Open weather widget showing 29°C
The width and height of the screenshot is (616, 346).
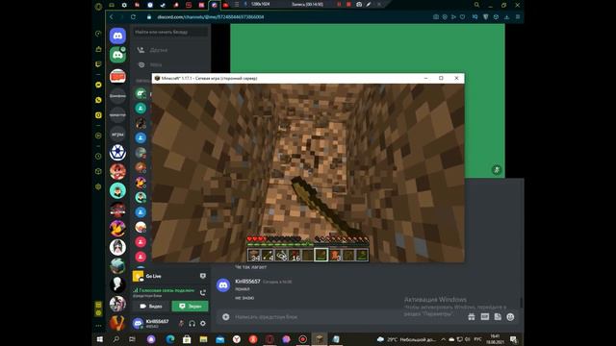pyautogui.click(x=406, y=339)
